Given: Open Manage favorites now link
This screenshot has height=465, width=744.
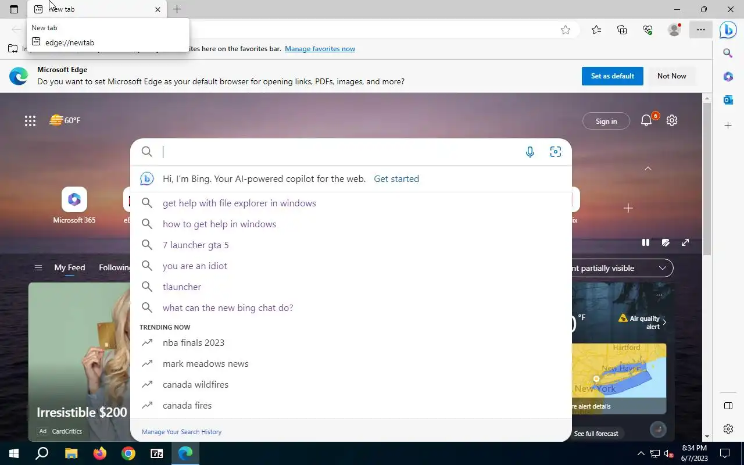Looking at the screenshot, I should click(x=320, y=49).
